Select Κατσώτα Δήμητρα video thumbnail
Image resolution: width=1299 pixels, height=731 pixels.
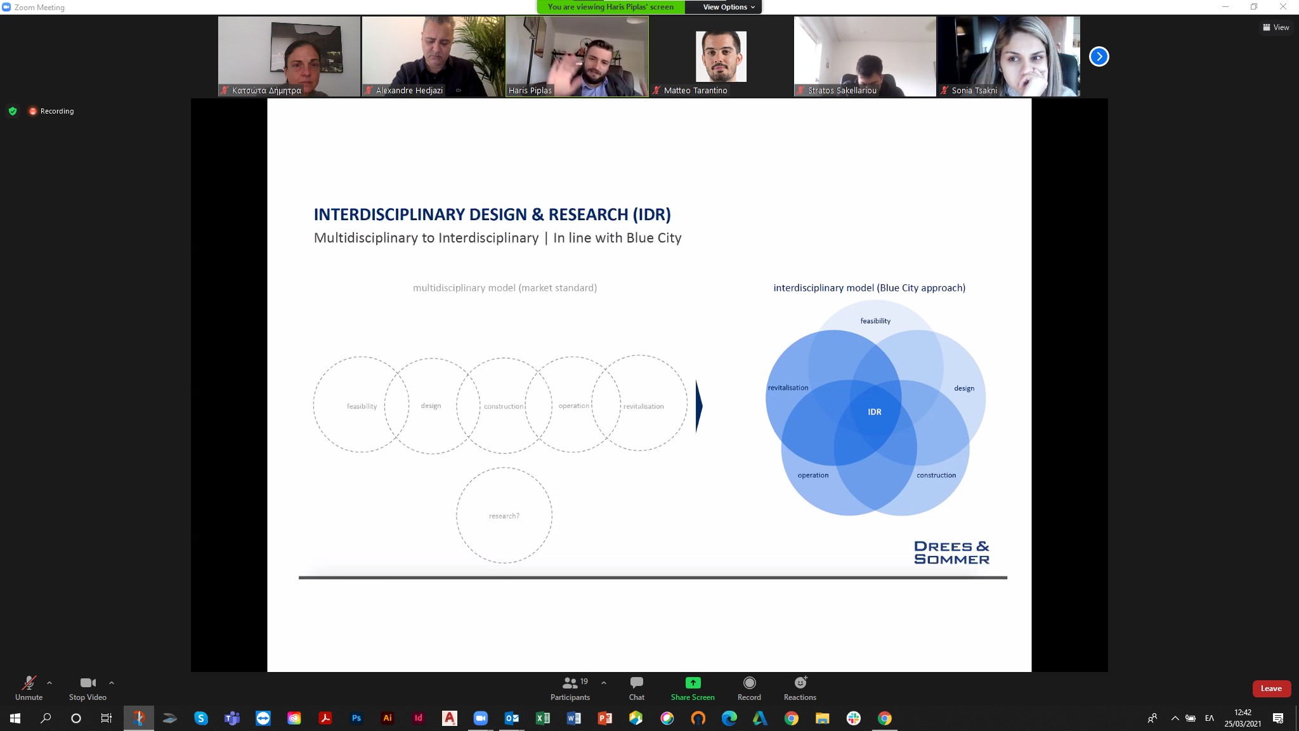tap(289, 56)
